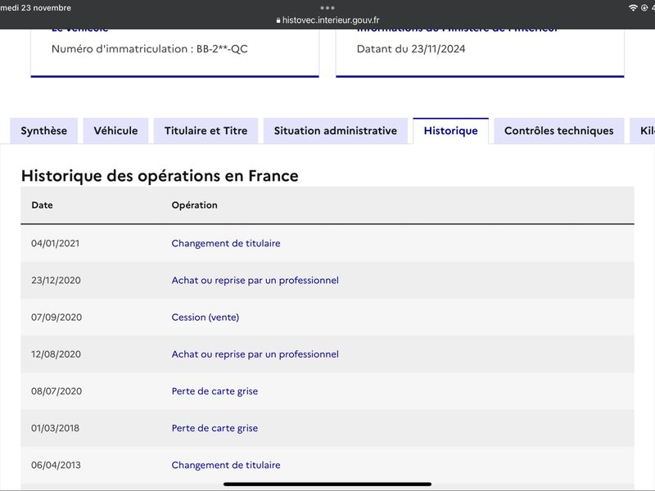Click Achat ou reprise par un professionnel 12/08/2020

pyautogui.click(x=255, y=354)
